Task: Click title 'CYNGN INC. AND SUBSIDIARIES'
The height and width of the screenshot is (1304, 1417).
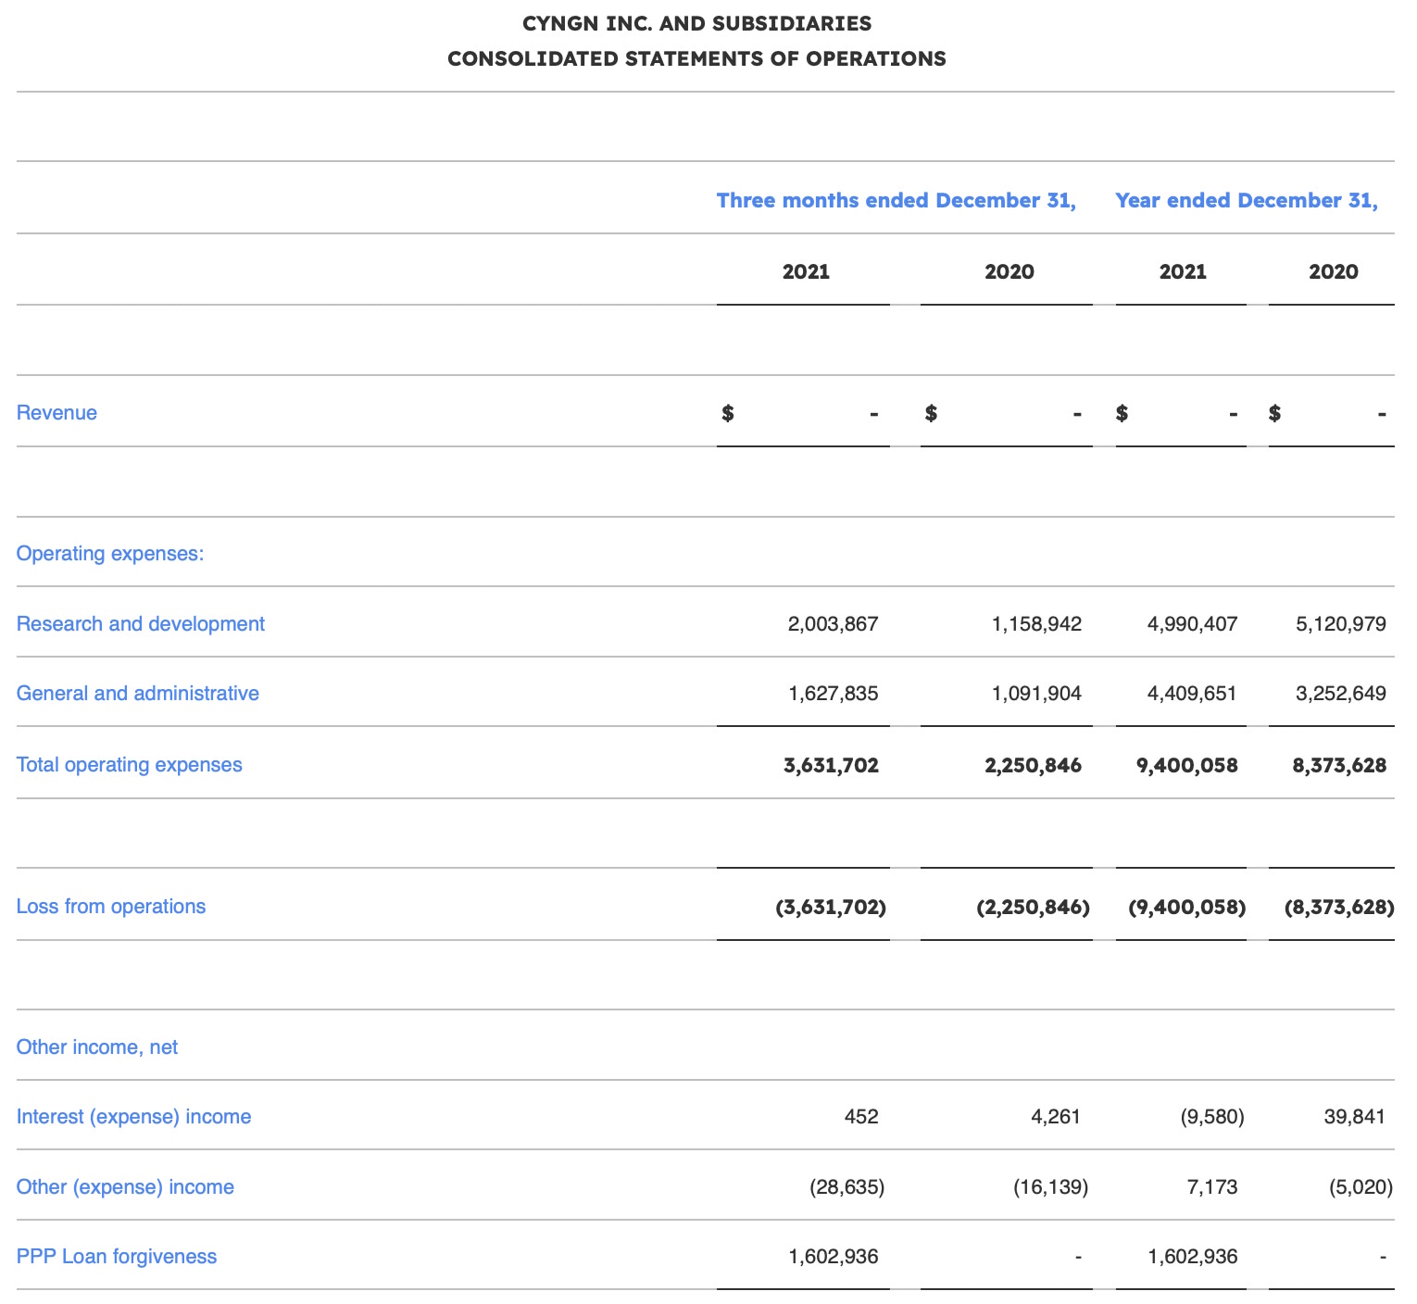Action: pyautogui.click(x=697, y=23)
